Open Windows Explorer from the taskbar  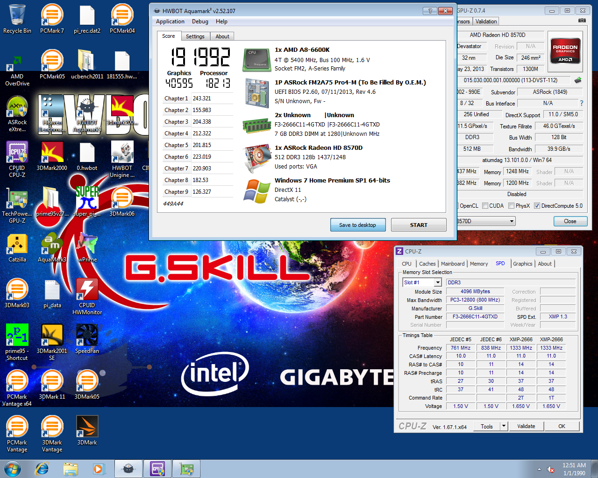coord(71,469)
